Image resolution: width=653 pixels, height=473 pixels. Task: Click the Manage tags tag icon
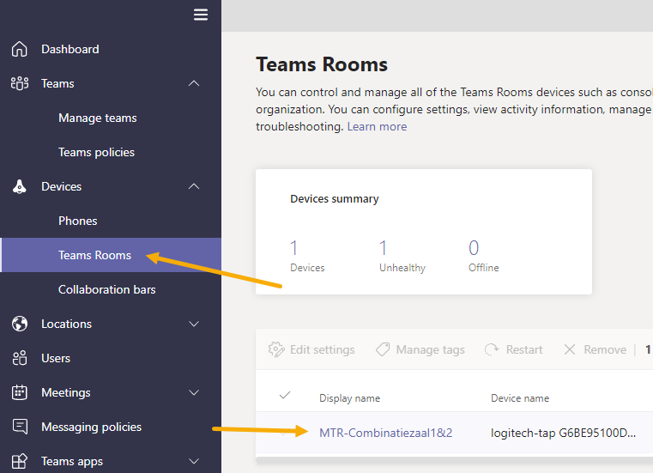point(383,349)
